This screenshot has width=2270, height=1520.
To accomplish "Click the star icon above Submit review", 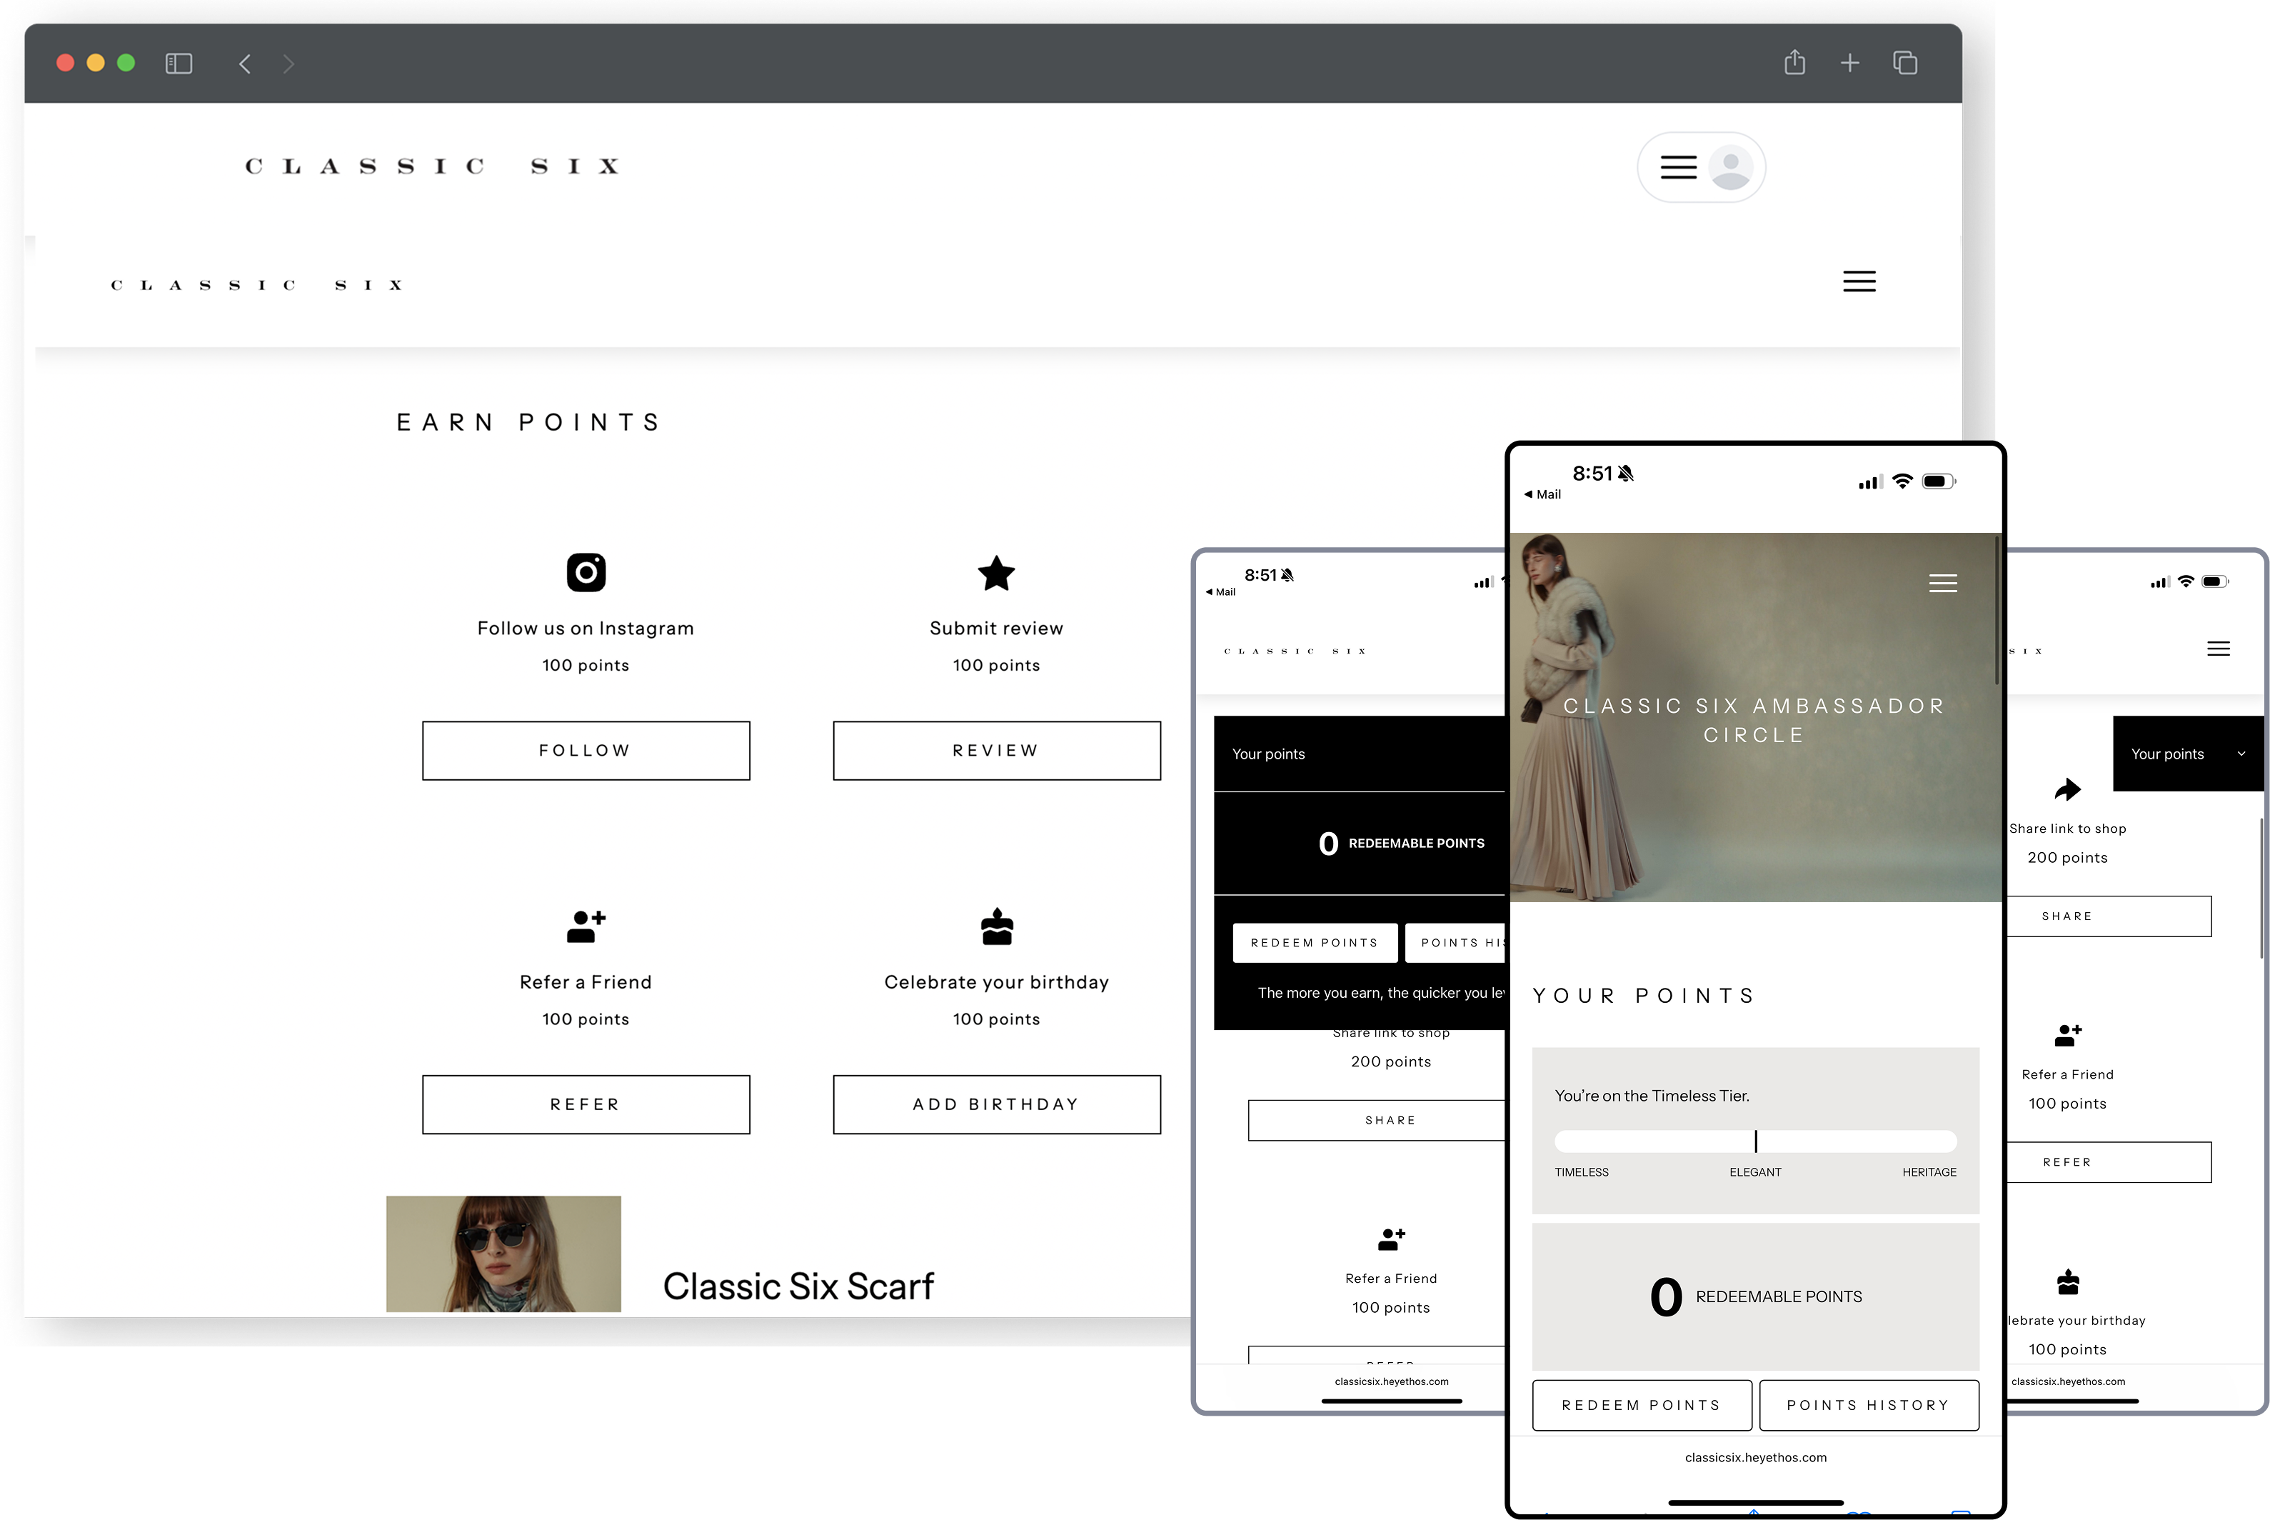I will pos(996,573).
